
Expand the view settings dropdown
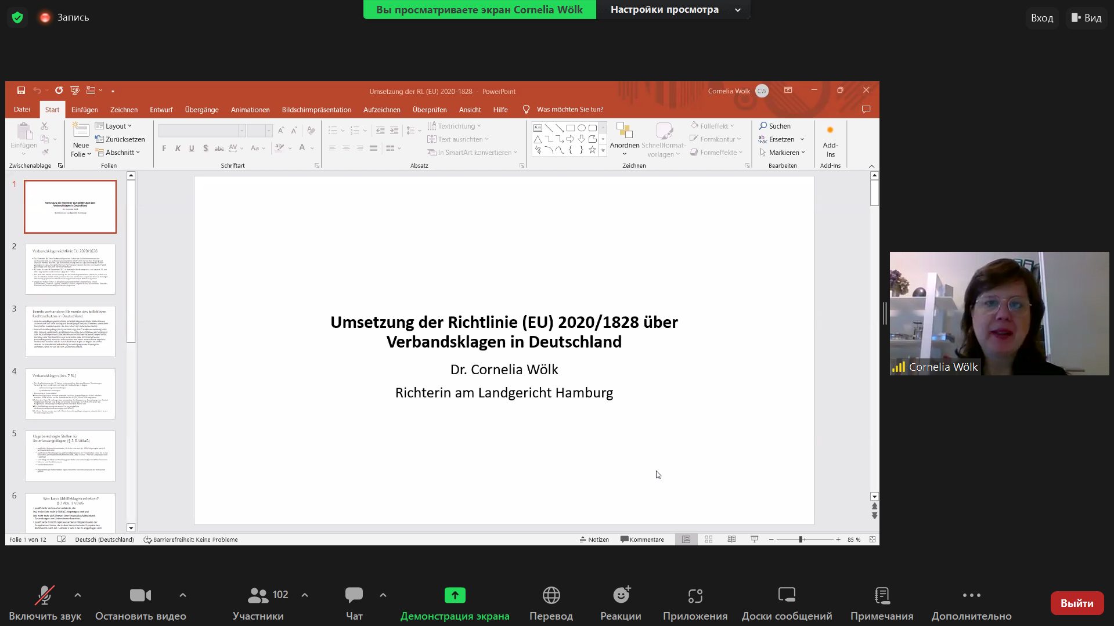pos(738,10)
